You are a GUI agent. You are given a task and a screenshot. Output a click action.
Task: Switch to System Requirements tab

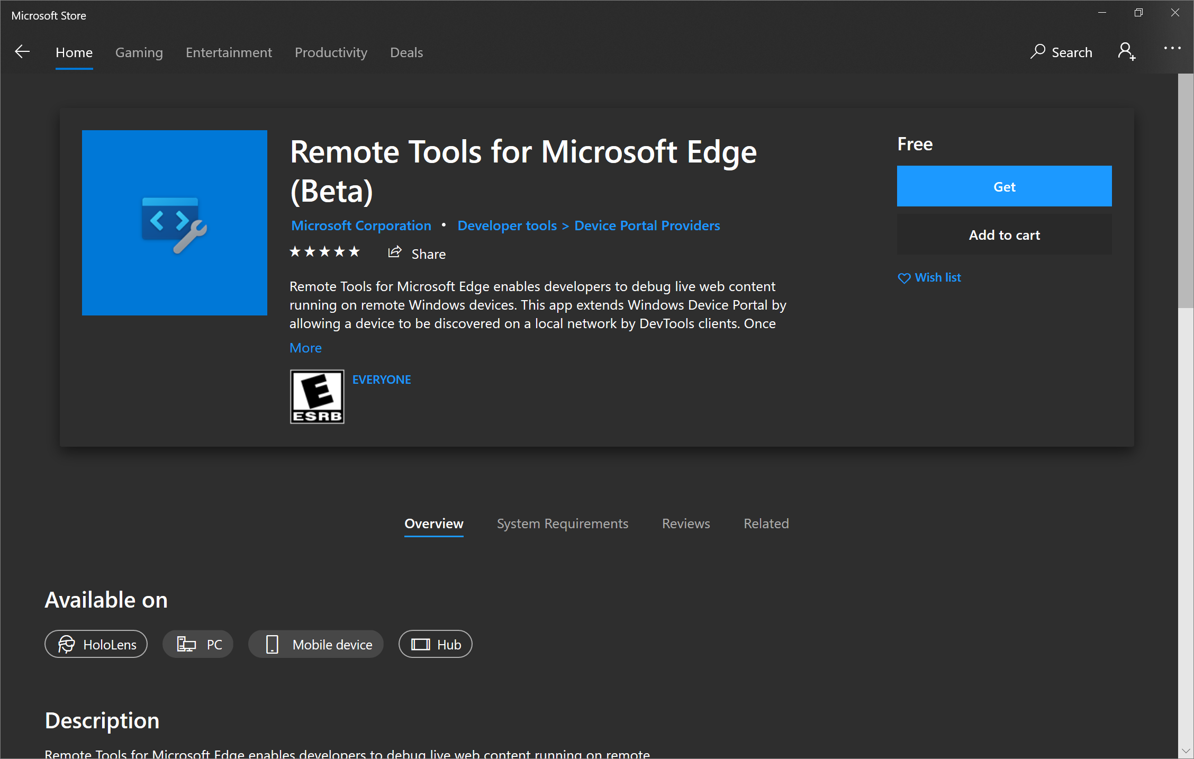point(562,523)
